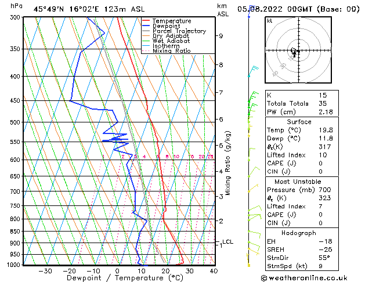This screenshot has height=282, width=365.
Task: Click the gray Parcel Trajectory legend swatch
Action: click(146, 31)
